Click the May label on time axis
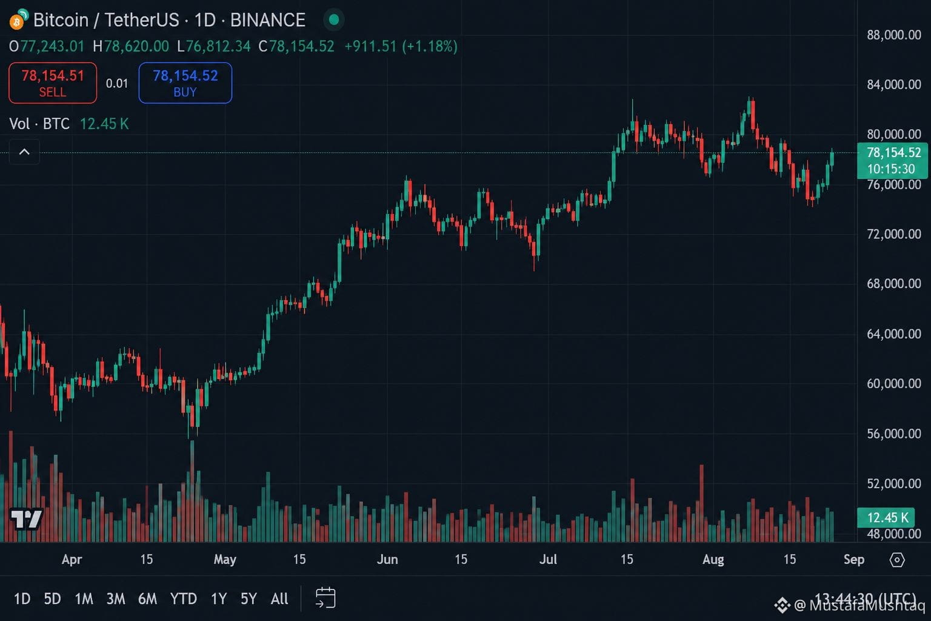The image size is (931, 621). pos(225,559)
